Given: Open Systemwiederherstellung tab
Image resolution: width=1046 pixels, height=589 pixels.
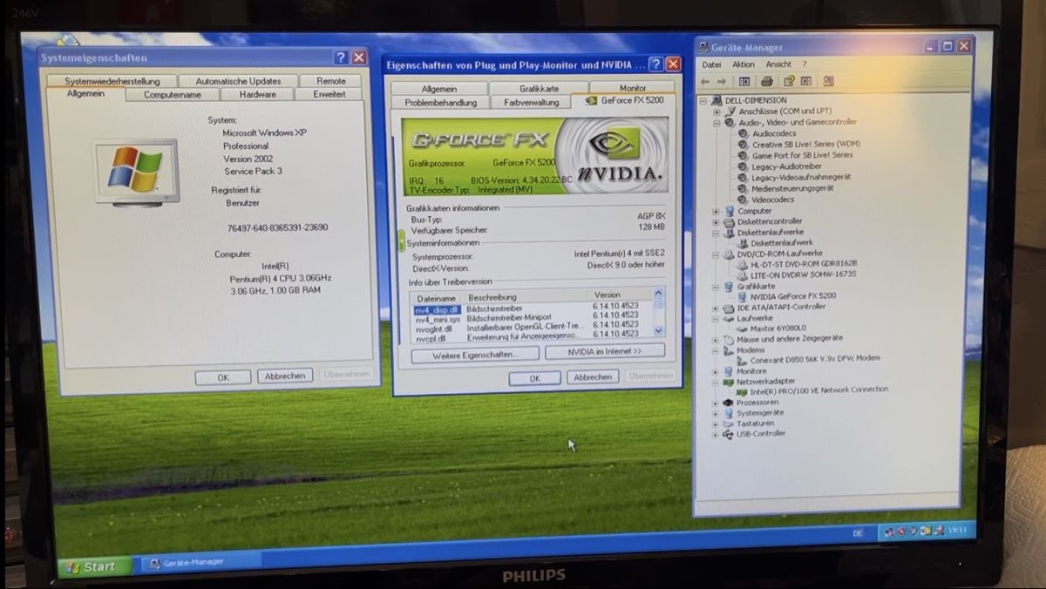Looking at the screenshot, I should pyautogui.click(x=112, y=81).
